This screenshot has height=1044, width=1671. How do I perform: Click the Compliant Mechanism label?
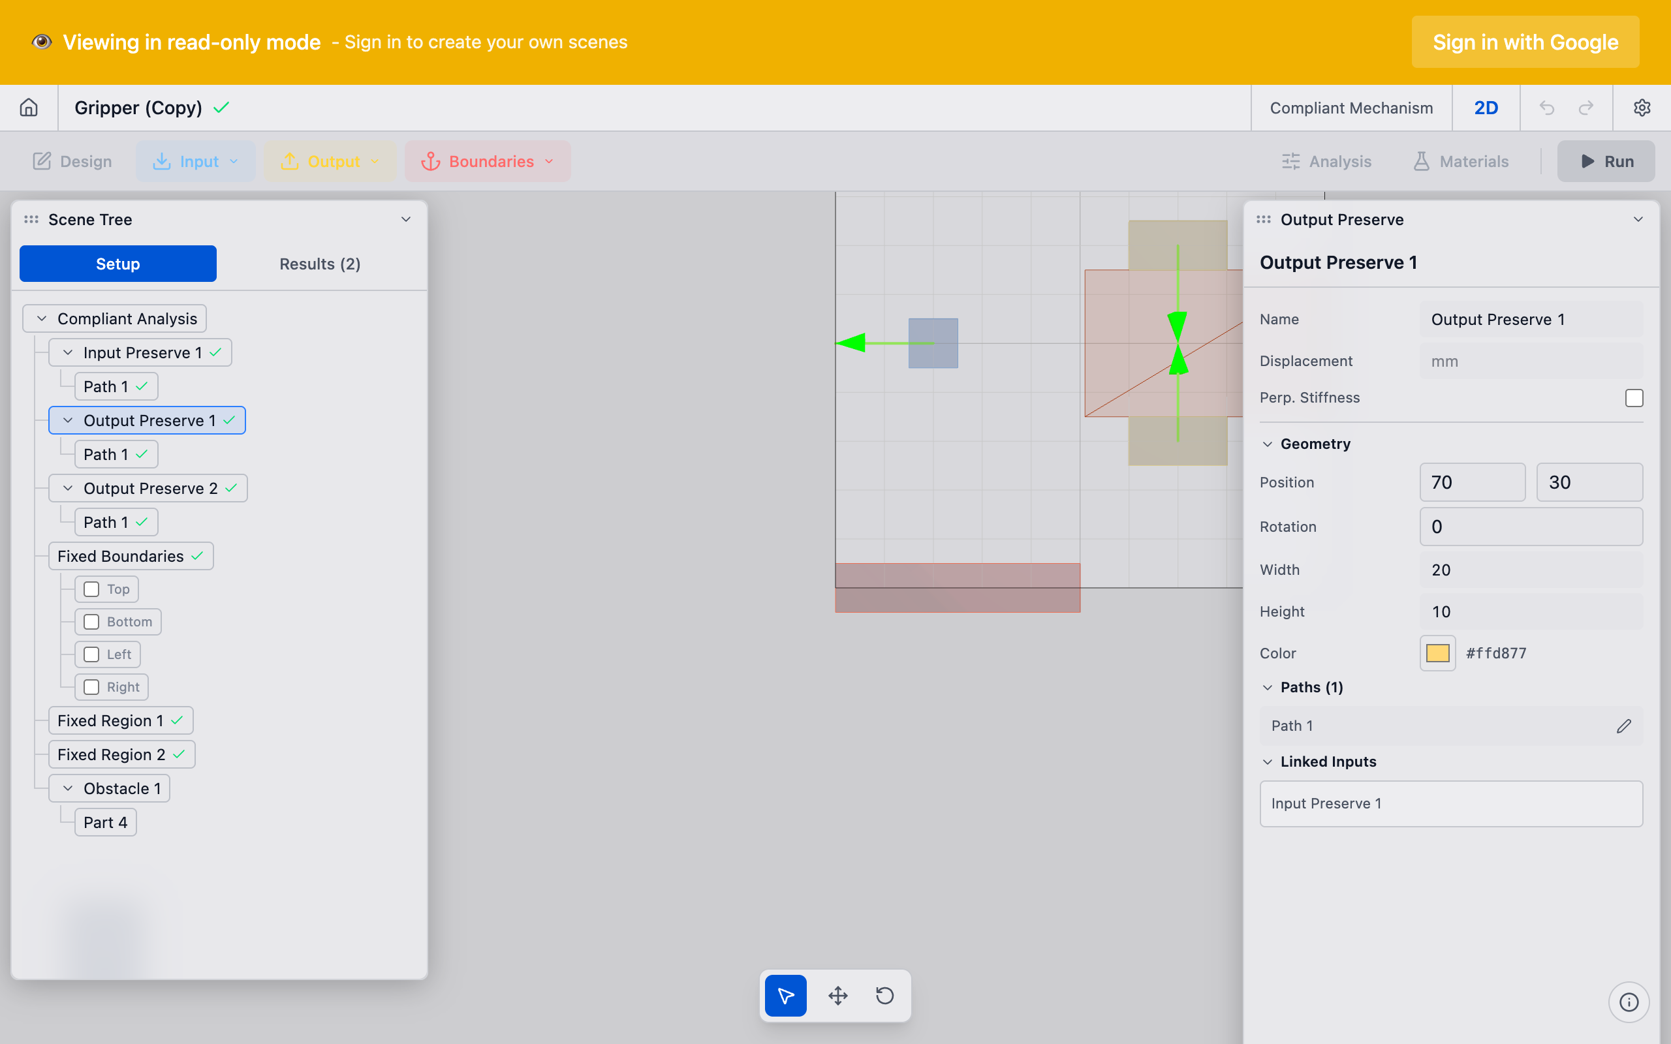[x=1351, y=108]
